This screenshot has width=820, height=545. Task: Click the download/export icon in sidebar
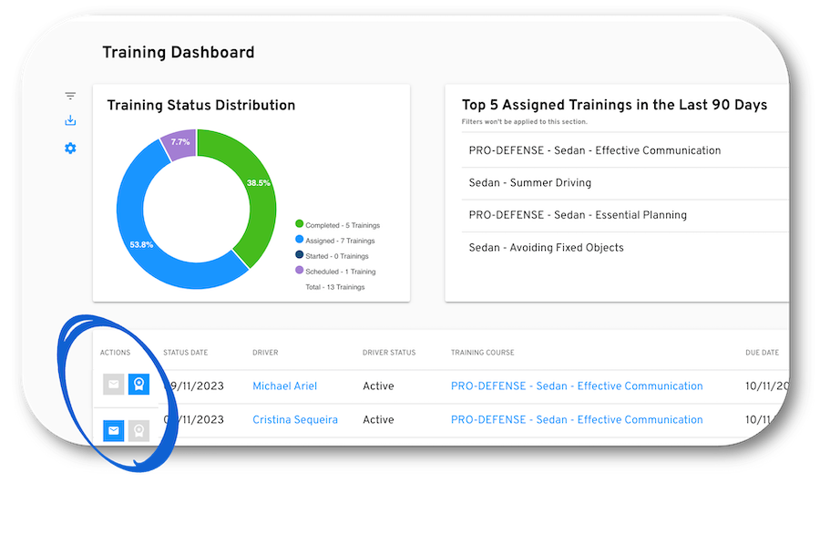tap(70, 121)
